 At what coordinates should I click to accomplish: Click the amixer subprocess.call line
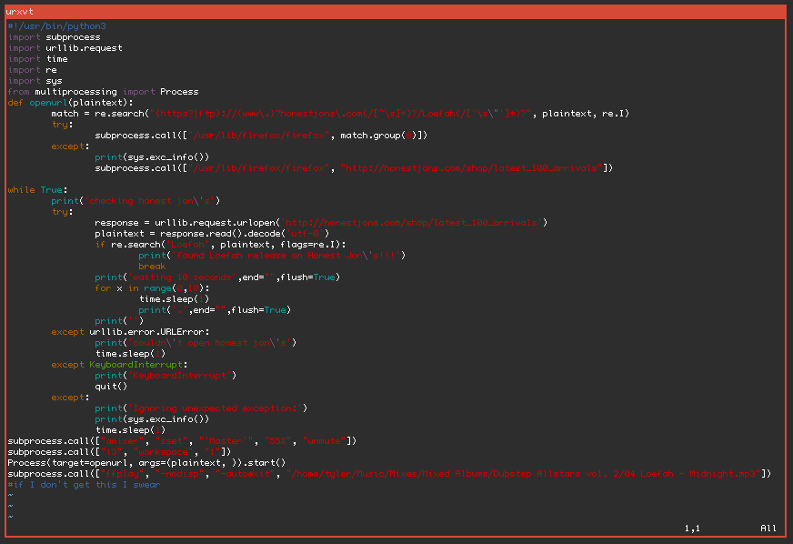click(182, 441)
